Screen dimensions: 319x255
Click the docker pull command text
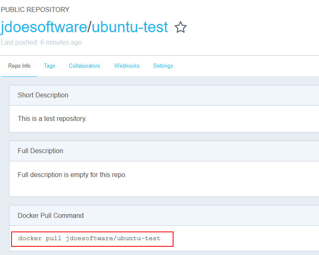point(89,238)
